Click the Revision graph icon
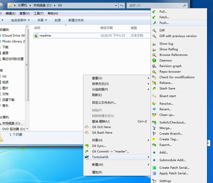The height and width of the screenshot is (183, 213). [154, 66]
